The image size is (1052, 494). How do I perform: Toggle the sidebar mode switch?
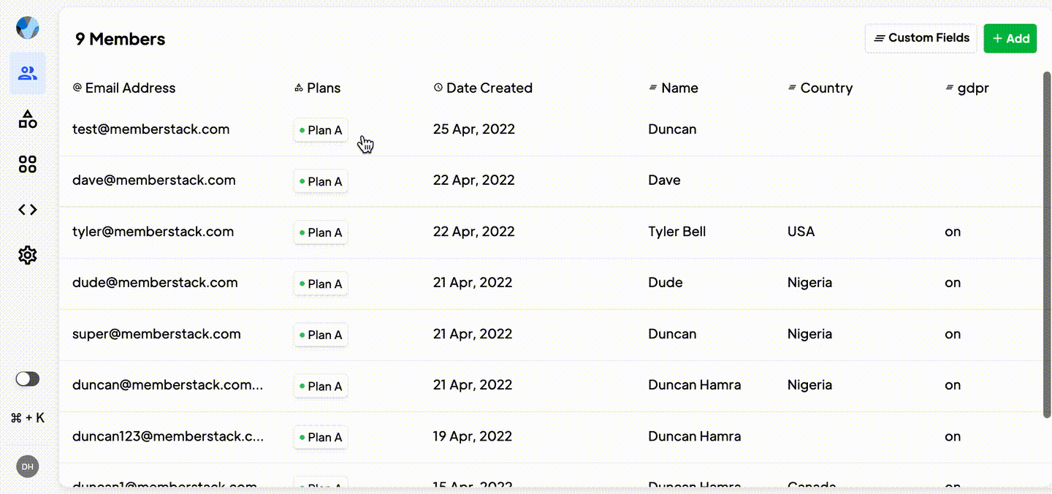click(x=28, y=379)
